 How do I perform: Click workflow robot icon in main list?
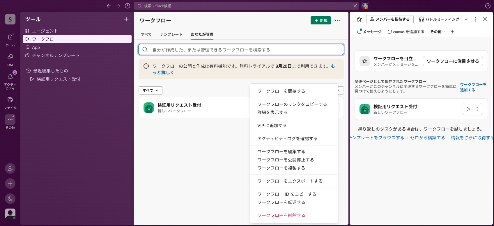[149, 108]
